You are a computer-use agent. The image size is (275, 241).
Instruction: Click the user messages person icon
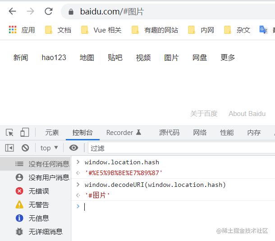click(x=19, y=177)
